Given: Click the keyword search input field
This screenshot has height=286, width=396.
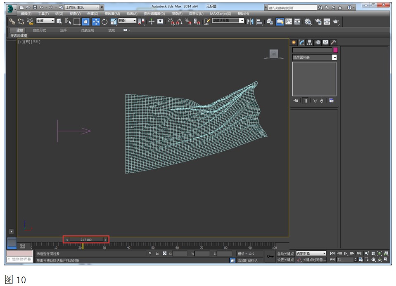Looking at the screenshot, I should click(x=292, y=8).
